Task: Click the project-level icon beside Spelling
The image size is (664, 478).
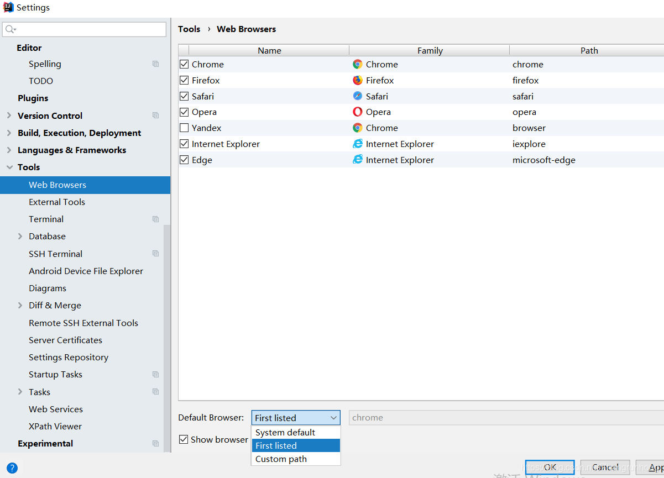Action: pos(155,64)
